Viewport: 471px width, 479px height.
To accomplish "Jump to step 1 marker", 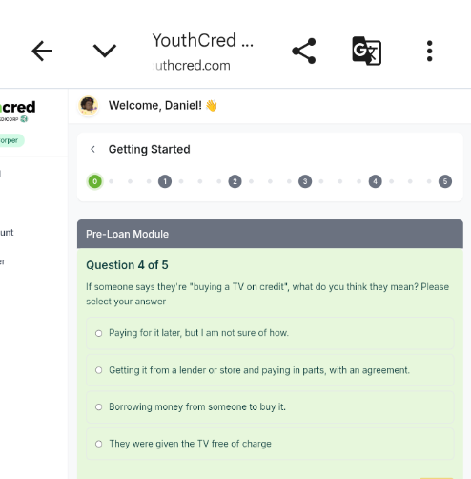I will [x=165, y=181].
